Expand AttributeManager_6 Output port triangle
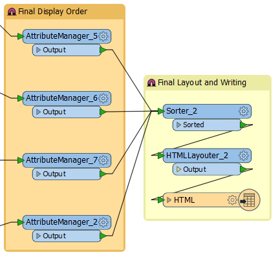Screen dimensions: 278x257 point(38,112)
